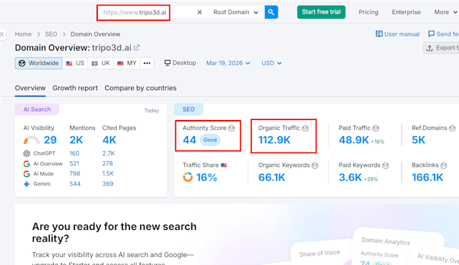
Task: Open the Enterprise menu item
Action: (x=406, y=12)
